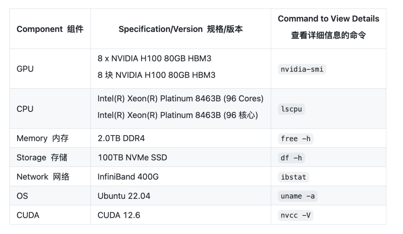Select the "Memory 内存" component cell
403x234 pixels.
[x=43, y=139]
